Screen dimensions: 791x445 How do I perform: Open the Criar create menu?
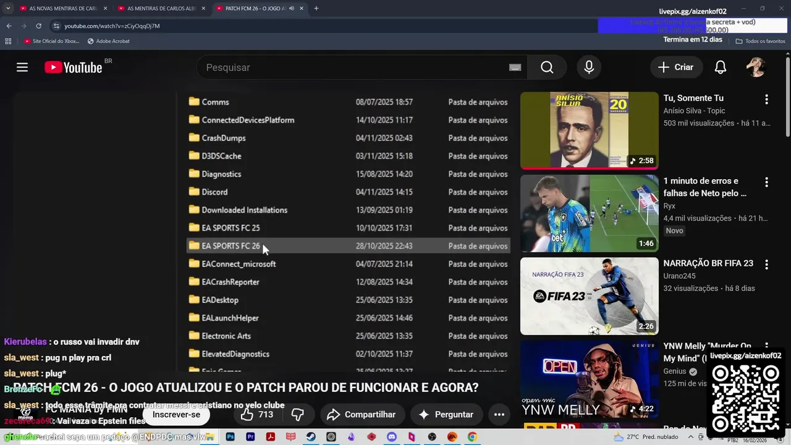(x=676, y=67)
